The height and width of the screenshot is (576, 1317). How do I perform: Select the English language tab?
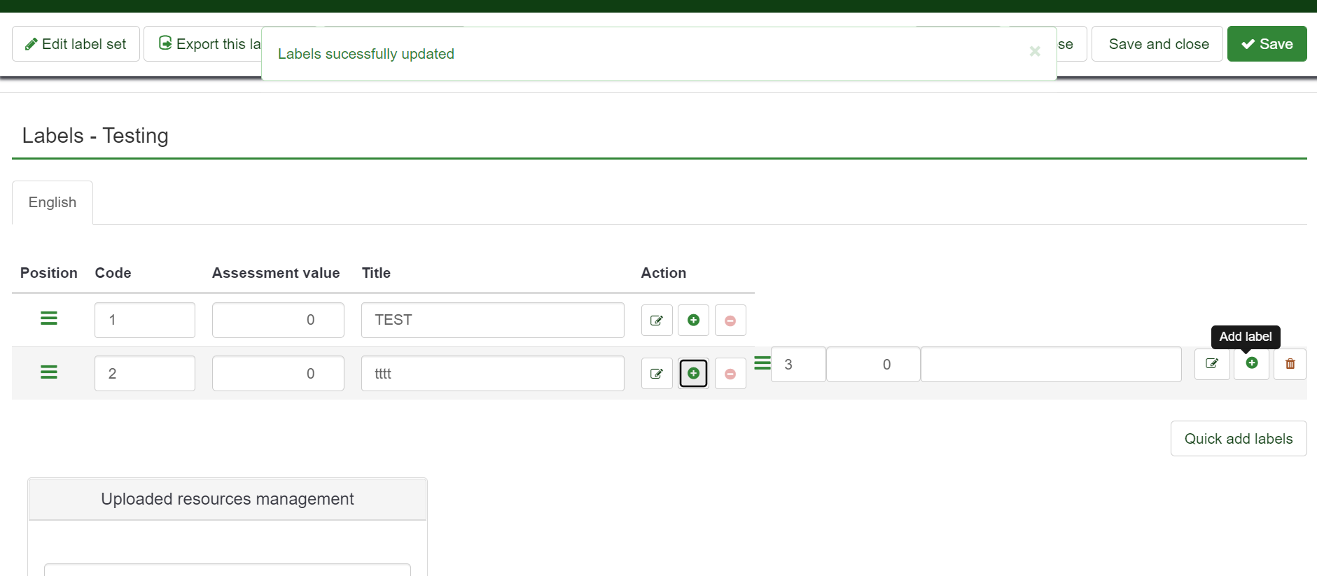click(x=53, y=202)
